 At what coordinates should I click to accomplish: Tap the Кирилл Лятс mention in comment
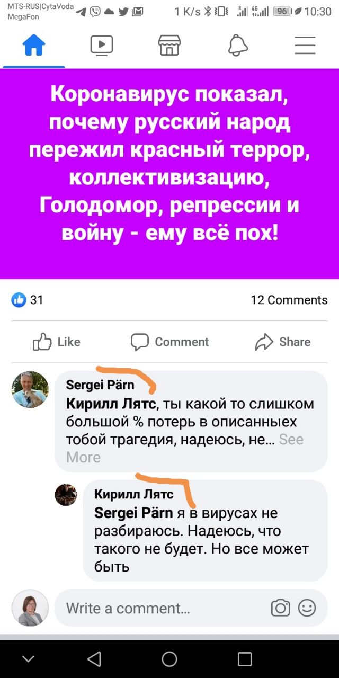point(111,404)
